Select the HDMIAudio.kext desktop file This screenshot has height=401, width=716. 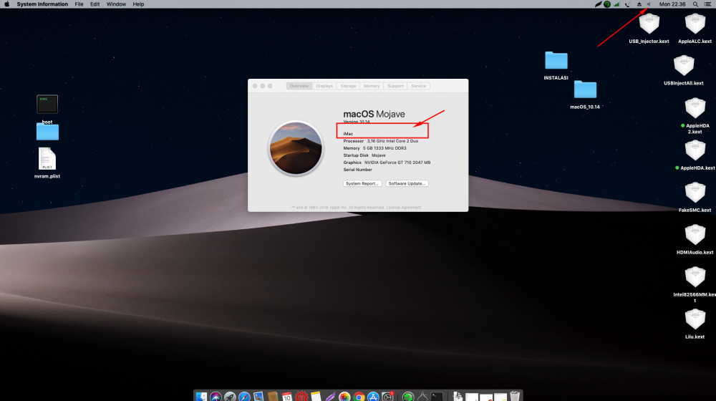pyautogui.click(x=695, y=239)
